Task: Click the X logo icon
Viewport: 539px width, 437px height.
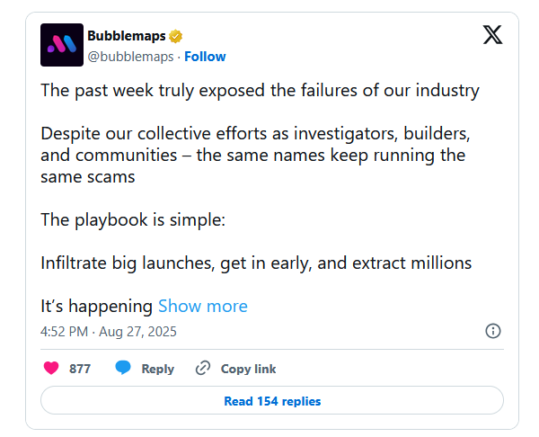Action: coord(493,36)
